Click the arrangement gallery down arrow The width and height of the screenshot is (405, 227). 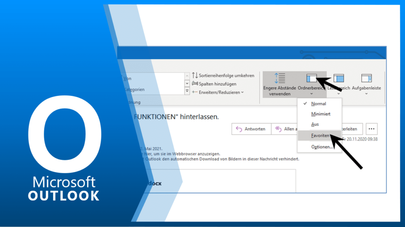click(x=187, y=84)
